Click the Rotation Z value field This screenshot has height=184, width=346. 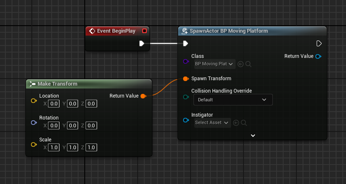pyautogui.click(x=91, y=126)
